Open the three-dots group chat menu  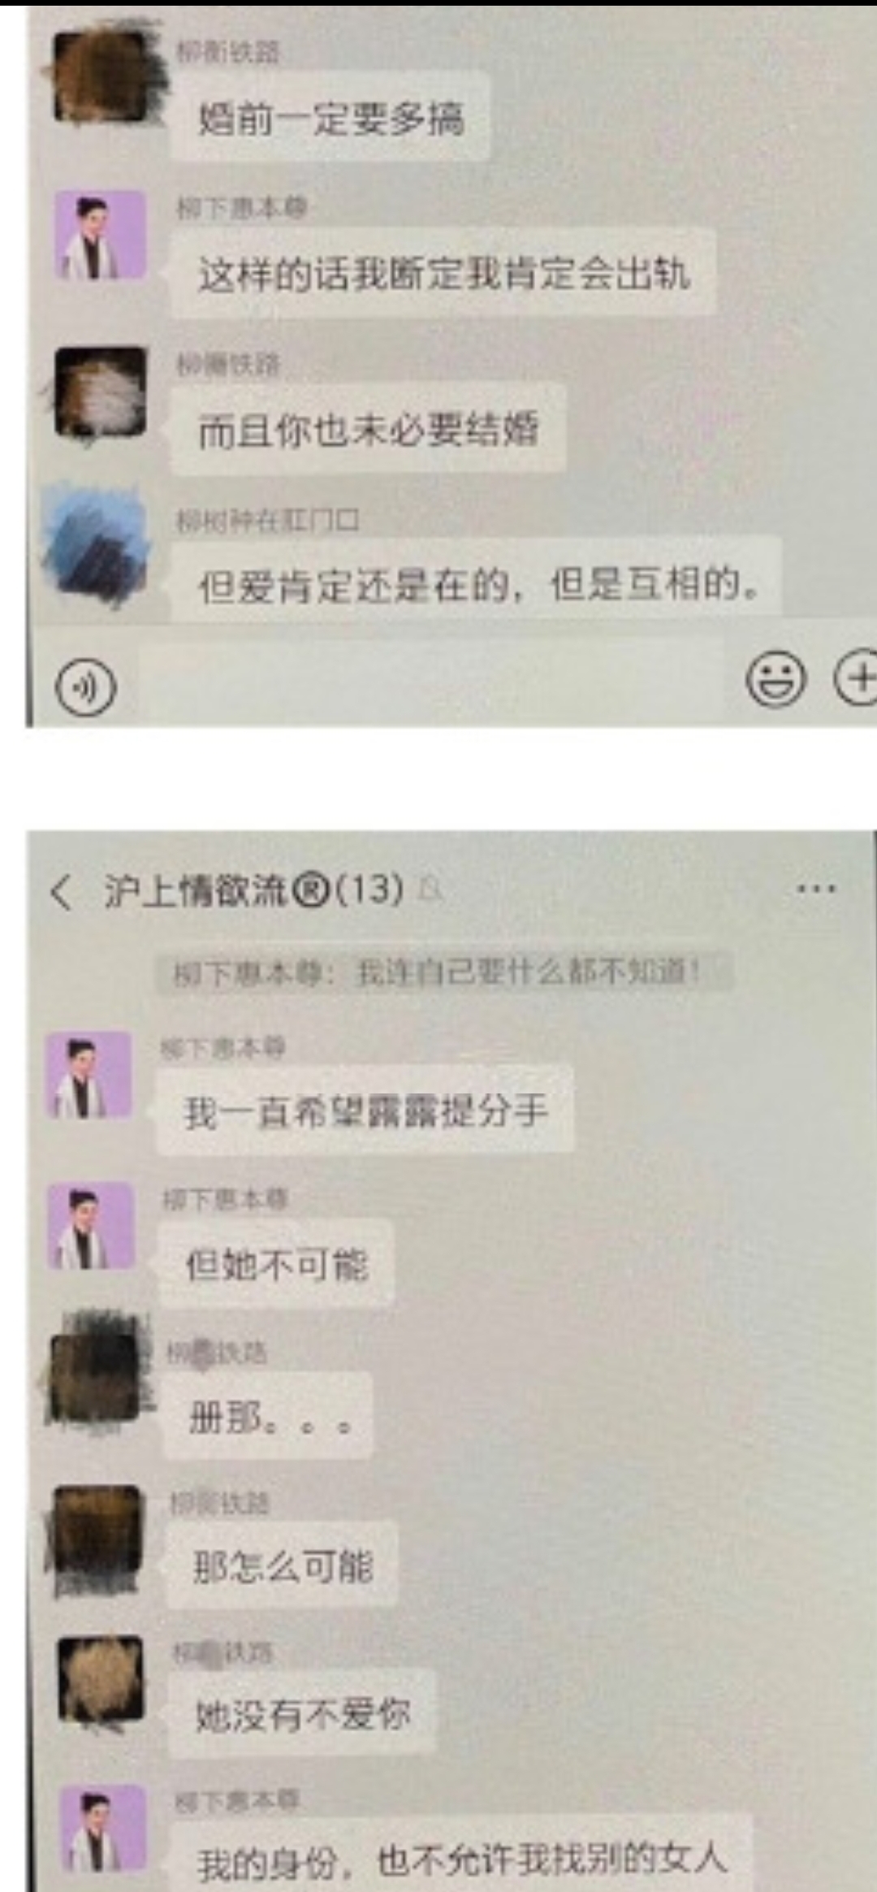click(x=816, y=888)
